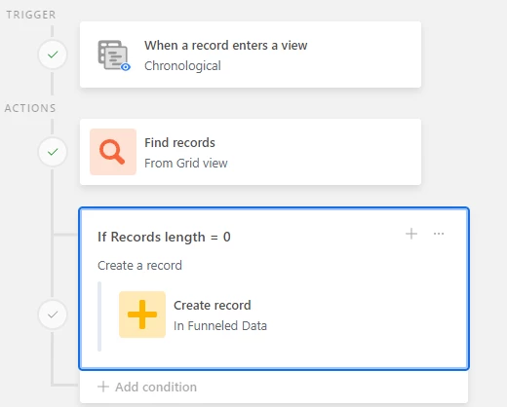
Task: Click the ACTIONS section label
Action: [30, 108]
